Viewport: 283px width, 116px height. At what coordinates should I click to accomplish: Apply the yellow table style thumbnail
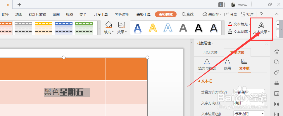[44, 28]
